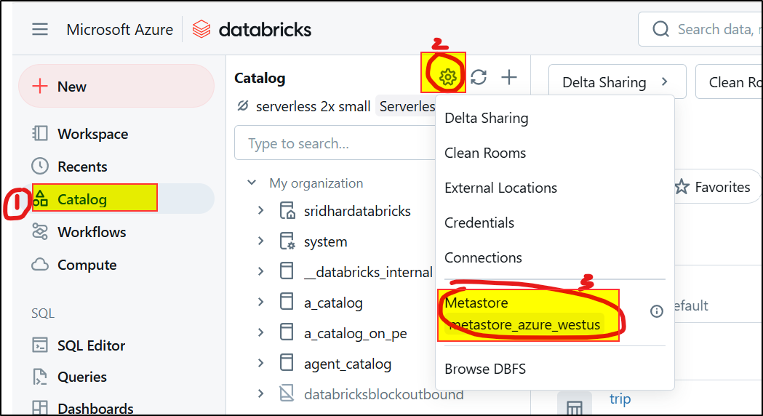The height and width of the screenshot is (416, 763).
Task: Click the Dashboards icon in sidebar
Action: 40,408
